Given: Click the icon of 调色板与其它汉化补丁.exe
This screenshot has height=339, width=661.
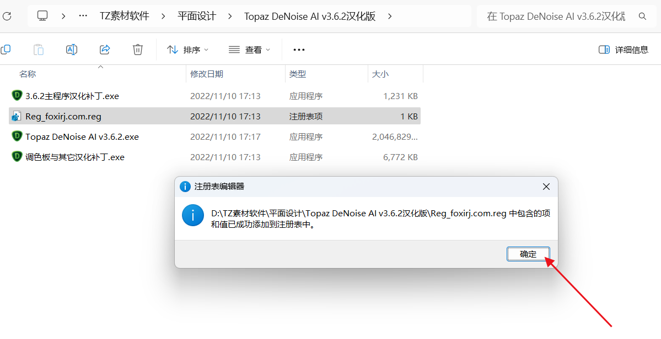Looking at the screenshot, I should point(17,157).
